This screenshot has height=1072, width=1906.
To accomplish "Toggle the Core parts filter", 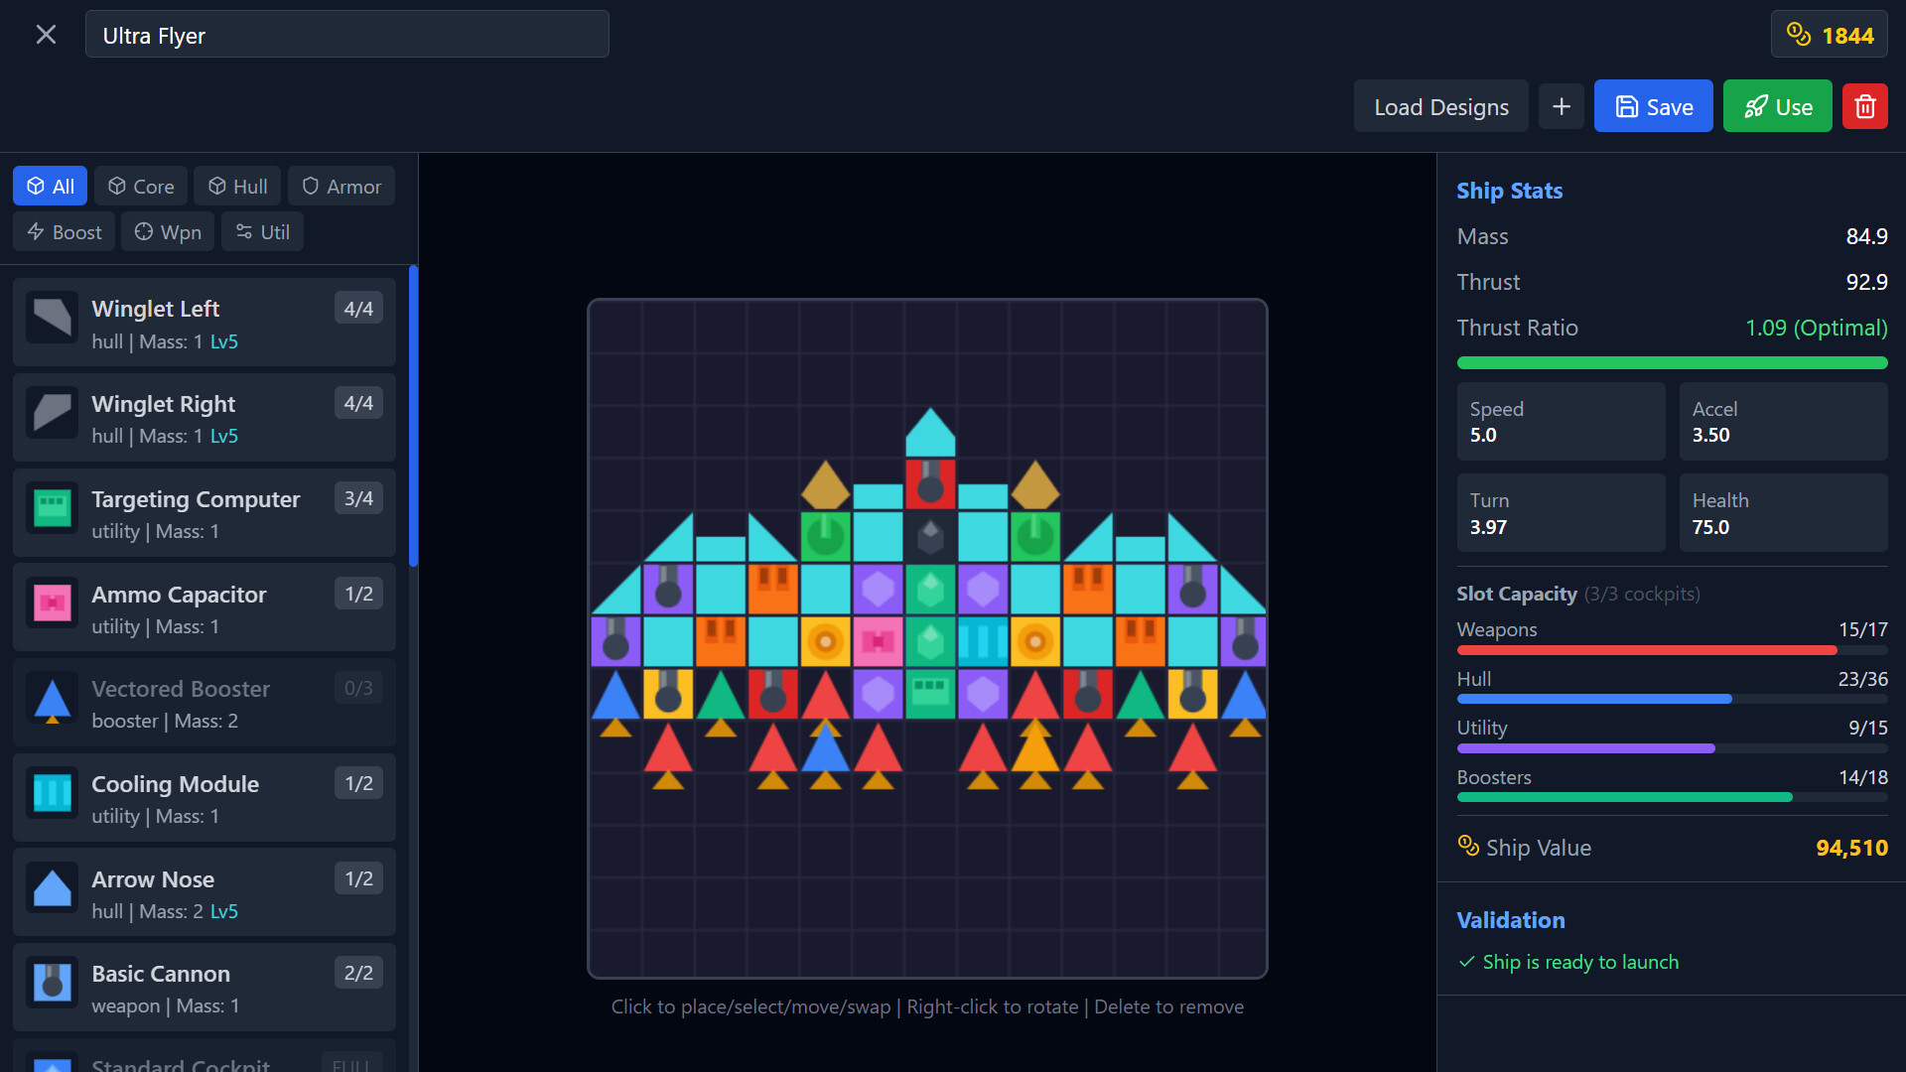I will tap(139, 186).
